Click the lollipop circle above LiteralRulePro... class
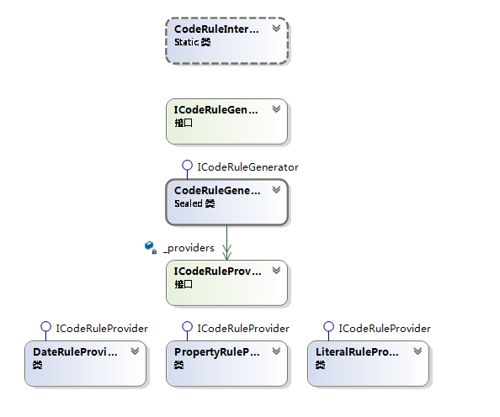This screenshot has width=500, height=417. 328,326
